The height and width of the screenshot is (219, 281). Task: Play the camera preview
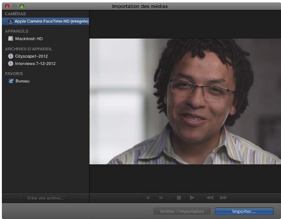coord(192,198)
